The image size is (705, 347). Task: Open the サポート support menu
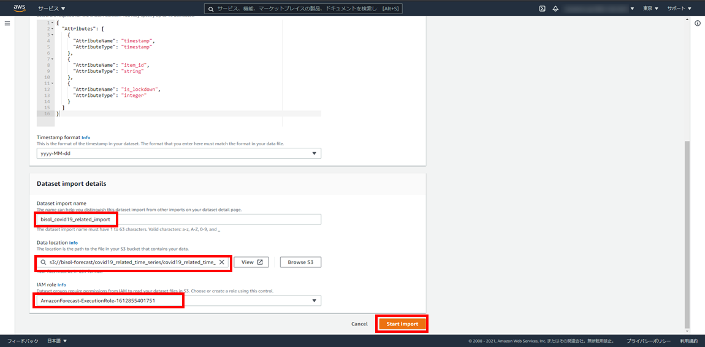pos(679,9)
